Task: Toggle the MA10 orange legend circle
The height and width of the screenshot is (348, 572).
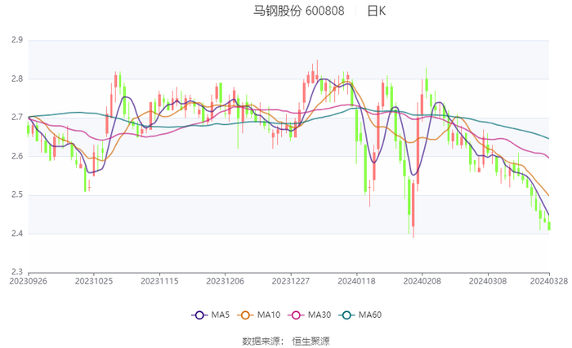Action: (245, 315)
